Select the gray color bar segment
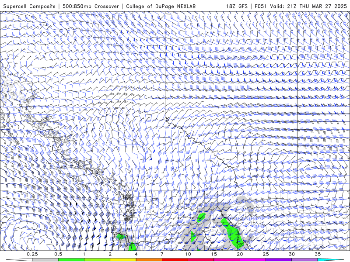Screen dimensions: 350x262 point(45,260)
